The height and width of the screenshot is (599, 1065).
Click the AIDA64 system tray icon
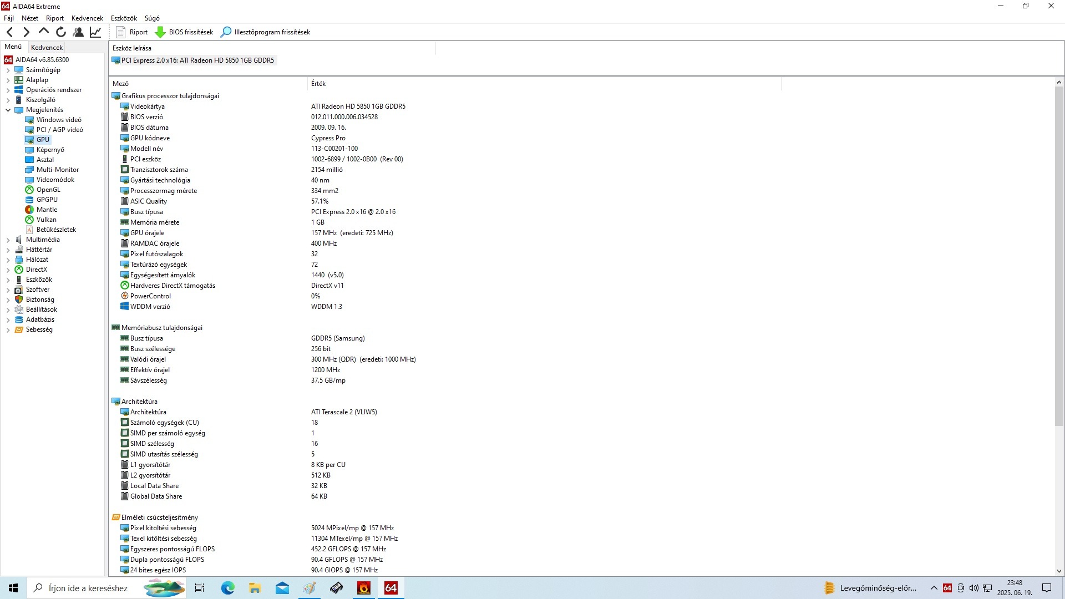coord(947,588)
